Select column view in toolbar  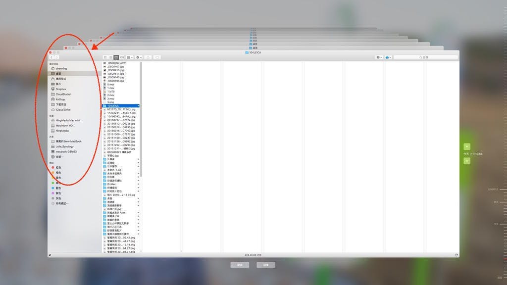(x=116, y=57)
